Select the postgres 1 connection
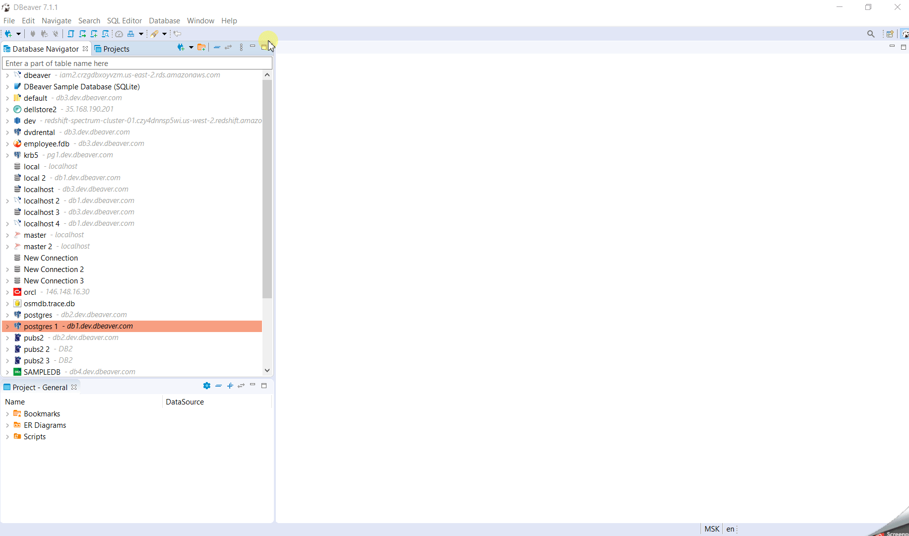Screen dimensions: 909x536 point(41,326)
